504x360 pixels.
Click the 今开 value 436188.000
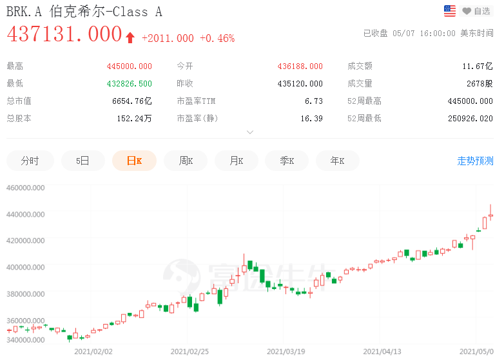pyautogui.click(x=300, y=66)
